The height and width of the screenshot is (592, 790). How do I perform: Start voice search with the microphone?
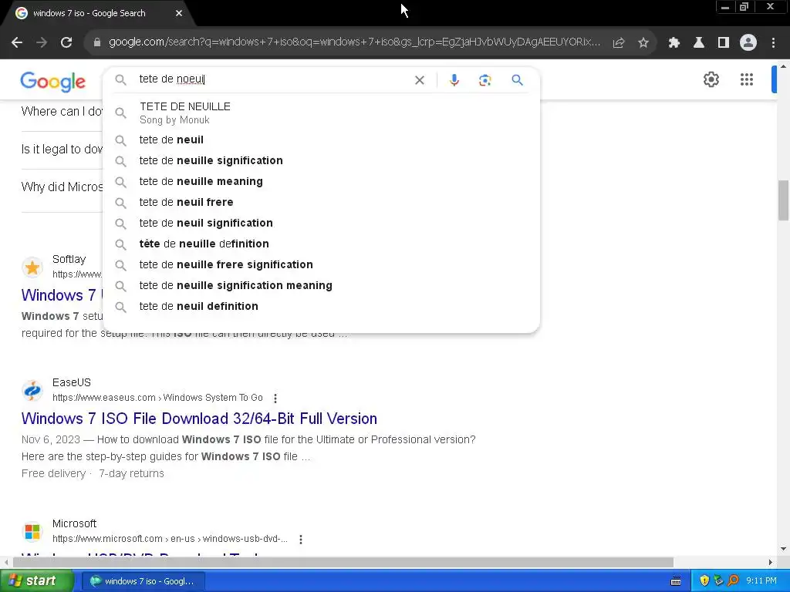point(454,80)
